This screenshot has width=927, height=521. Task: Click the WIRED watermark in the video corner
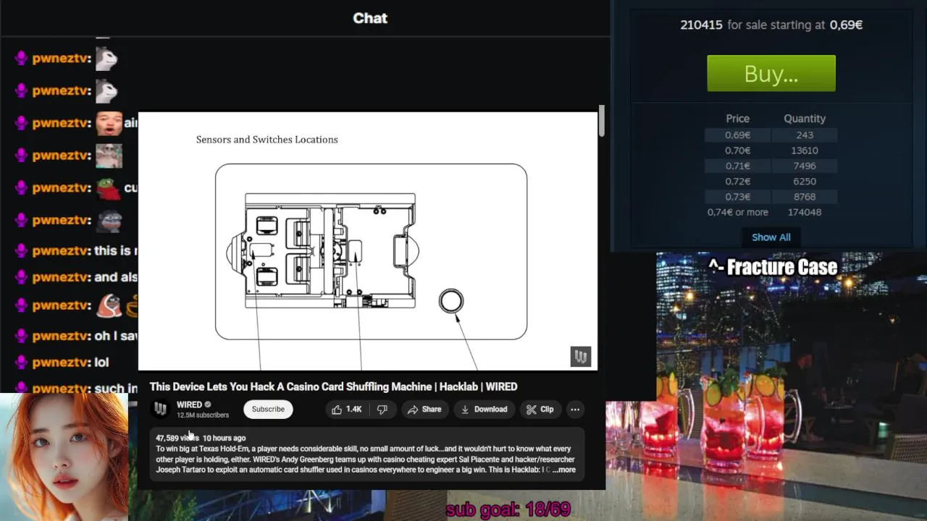coord(581,356)
